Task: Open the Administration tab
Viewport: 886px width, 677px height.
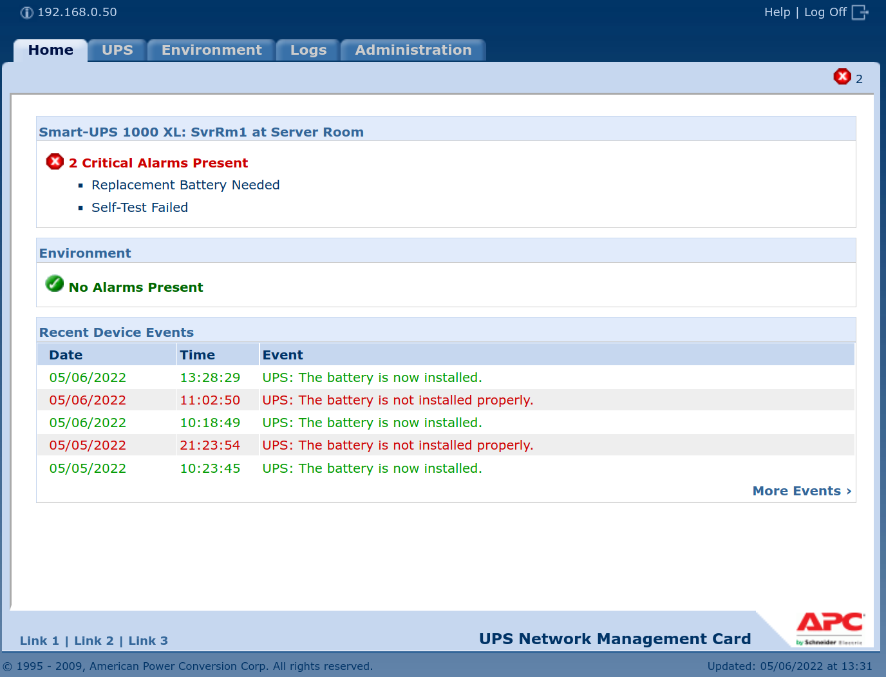Action: [x=413, y=50]
